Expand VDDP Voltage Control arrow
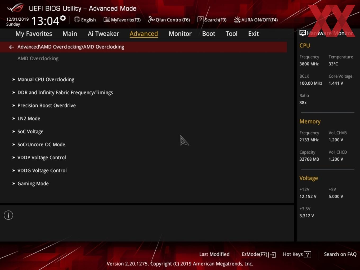Screen dimensions: 360x270 coord(13,157)
